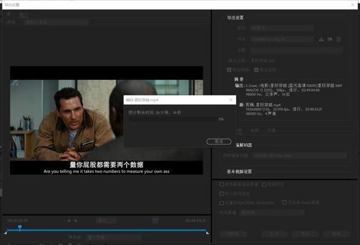Viewport: 360px width, 245px height.
Task: Click the Comments input field
Action: [296, 50]
